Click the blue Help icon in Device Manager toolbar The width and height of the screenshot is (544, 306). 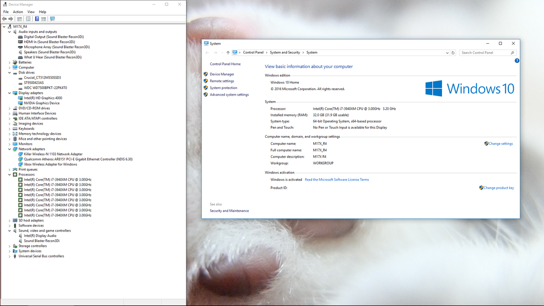point(37,19)
